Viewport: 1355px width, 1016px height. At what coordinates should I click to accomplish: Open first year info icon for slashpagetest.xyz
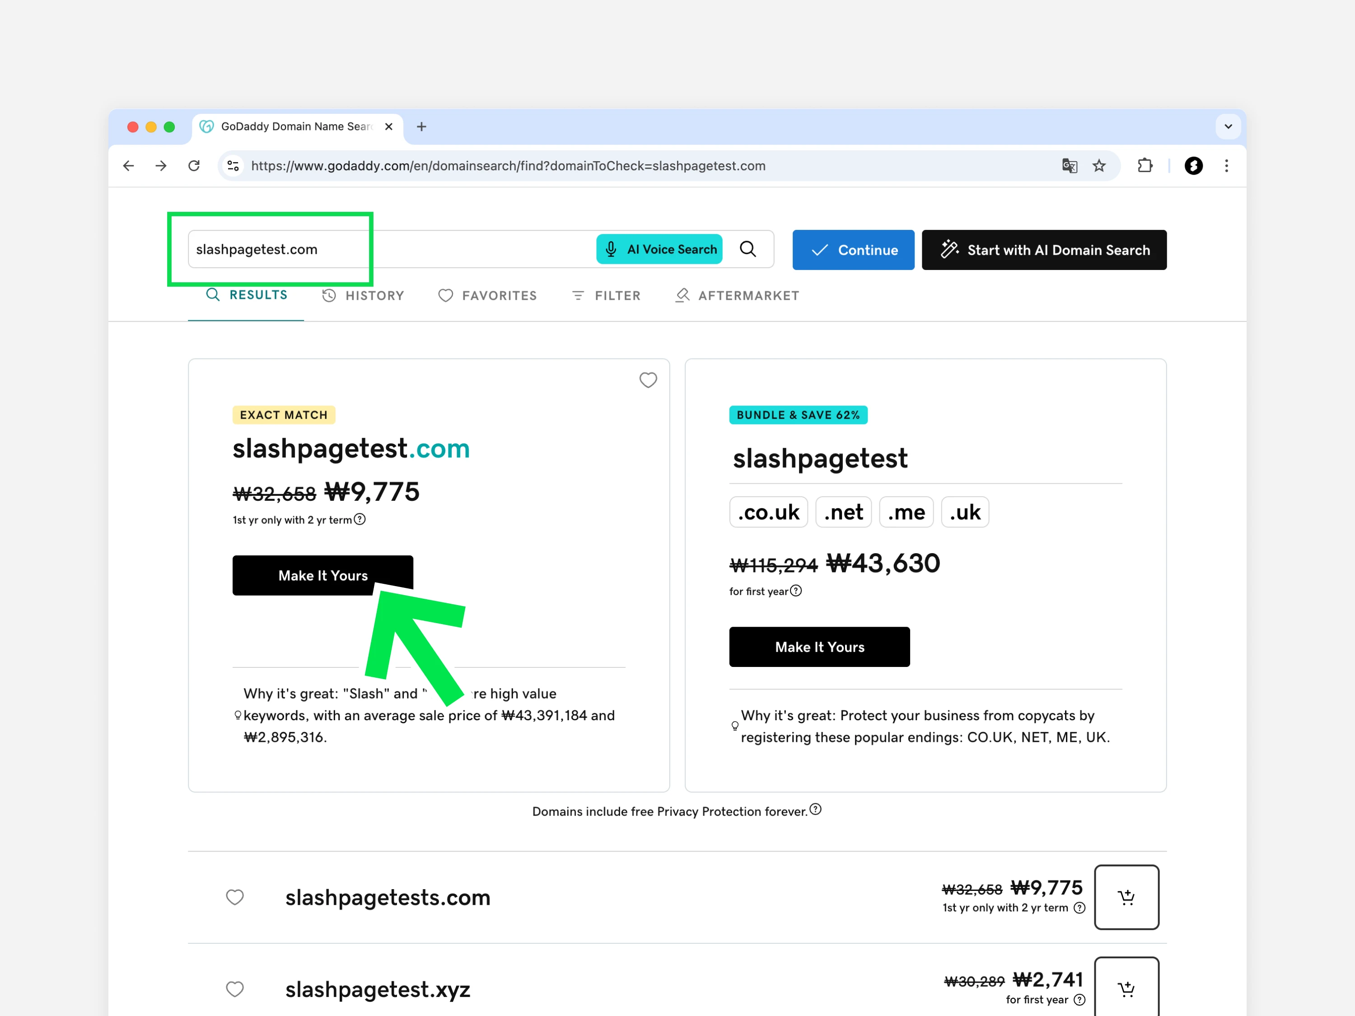point(1080,1000)
